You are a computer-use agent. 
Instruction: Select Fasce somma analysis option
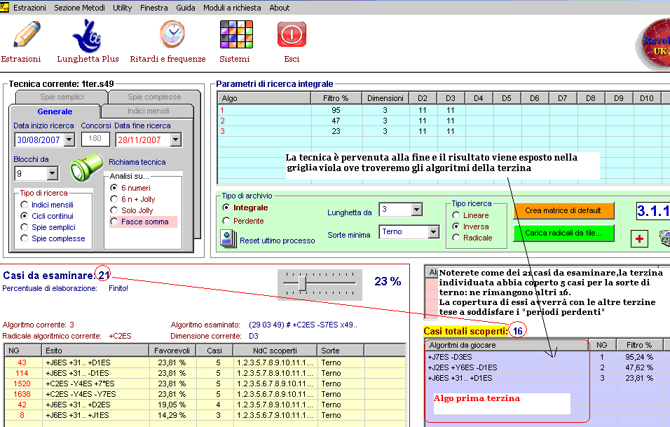[114, 222]
